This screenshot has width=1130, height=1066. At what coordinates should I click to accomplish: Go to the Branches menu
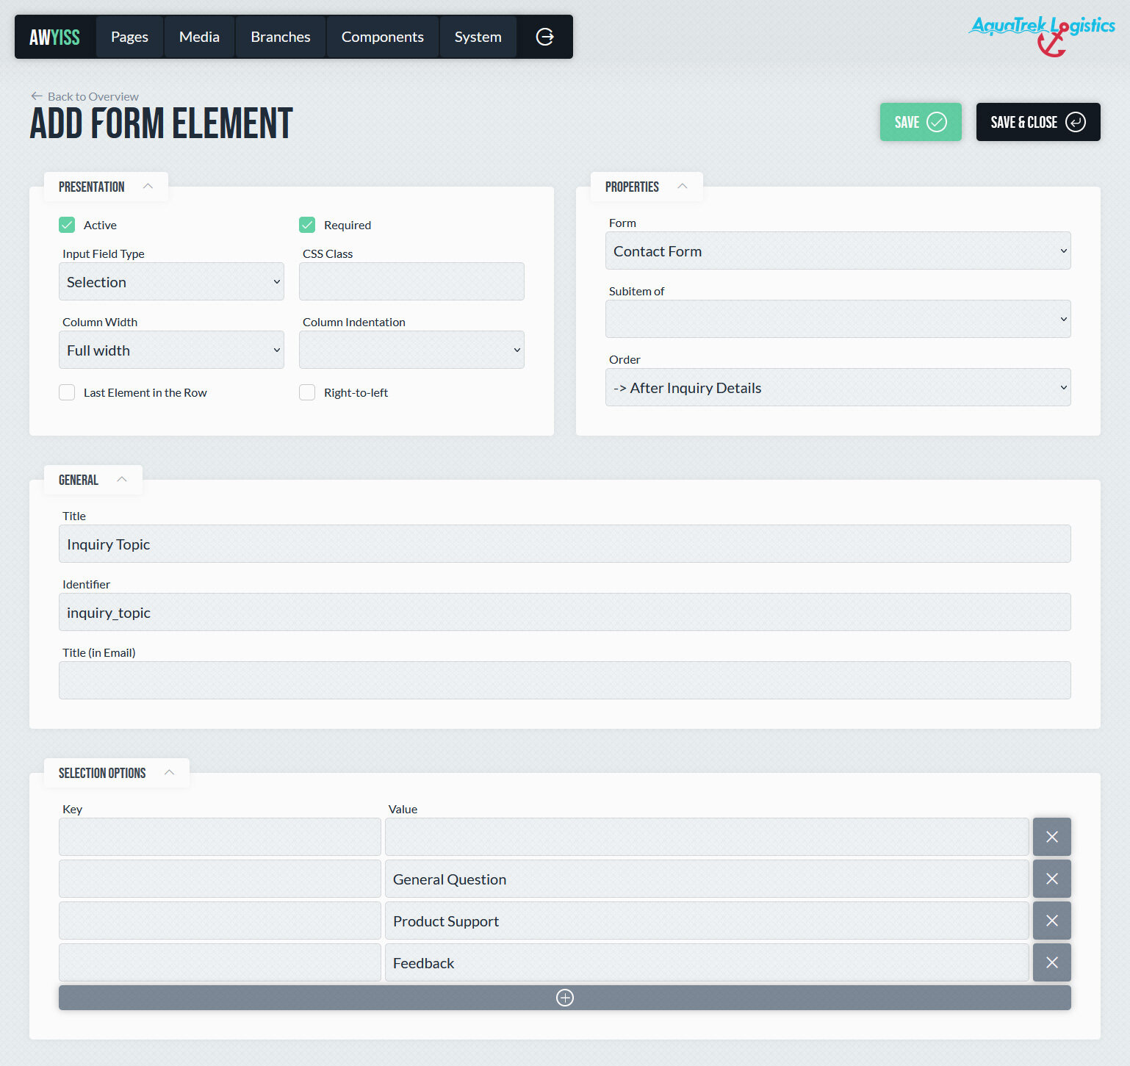280,37
